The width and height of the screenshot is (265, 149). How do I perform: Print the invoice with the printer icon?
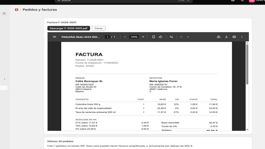(234, 37)
